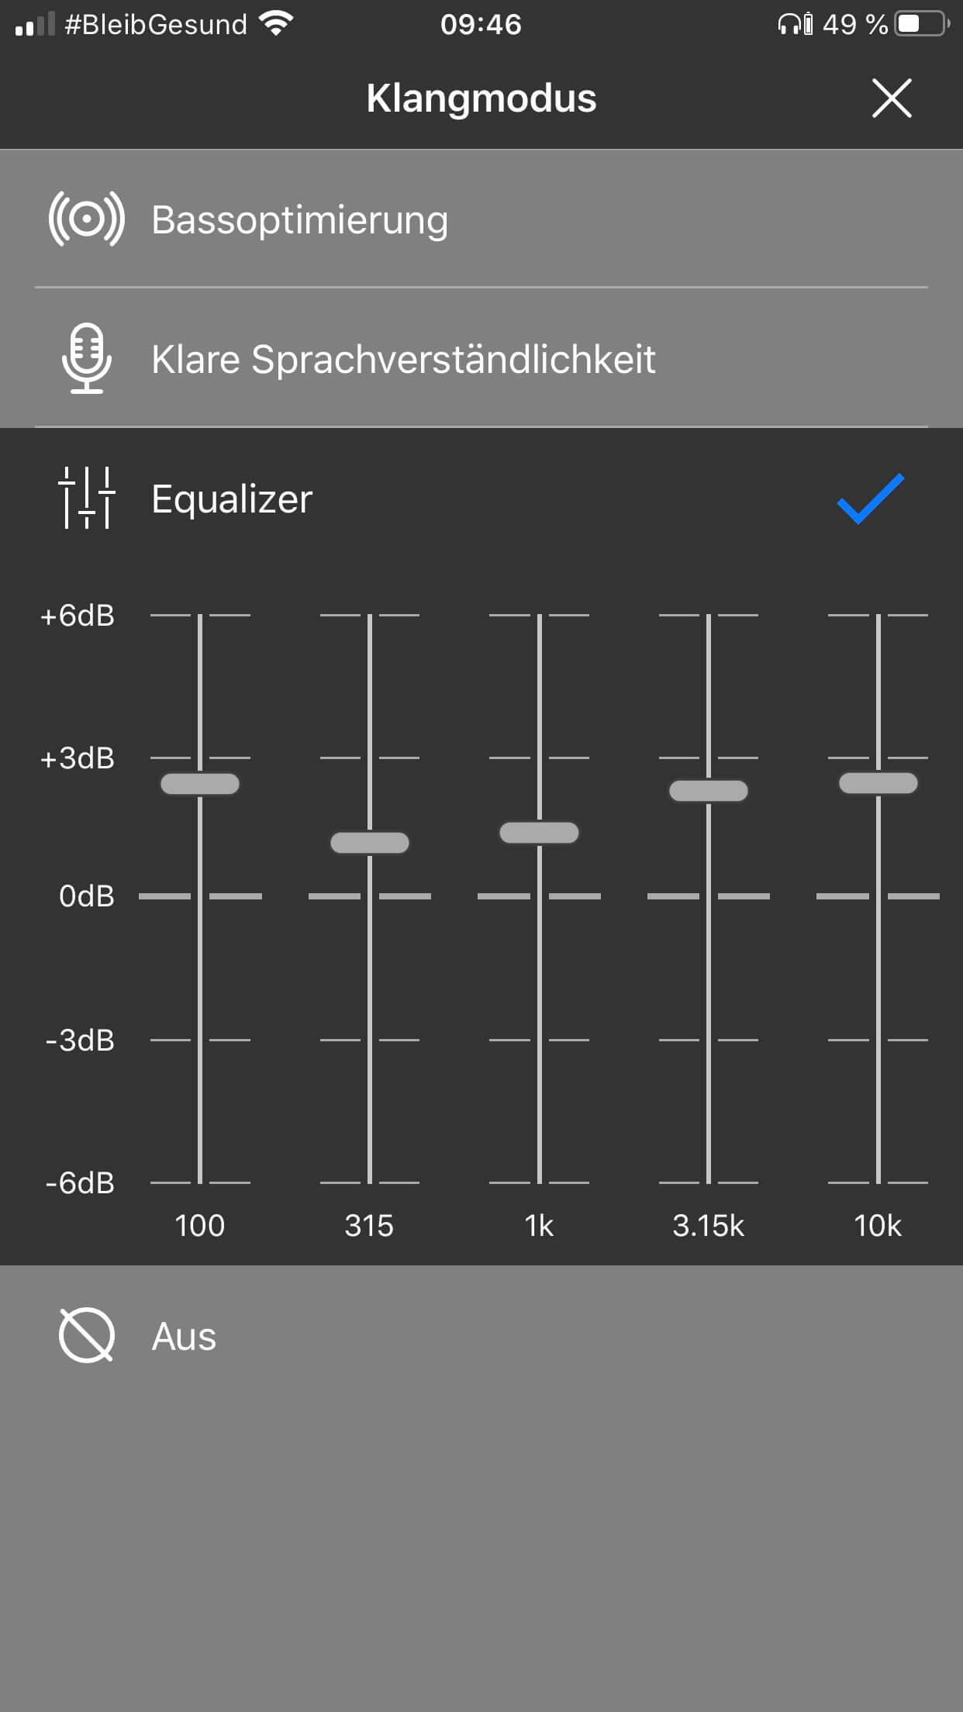Tap the Bassoptimierung speaker icon
963x1712 pixels.
point(86,219)
